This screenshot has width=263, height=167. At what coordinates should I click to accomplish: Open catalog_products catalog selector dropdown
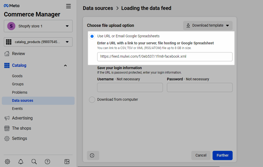[38, 42]
